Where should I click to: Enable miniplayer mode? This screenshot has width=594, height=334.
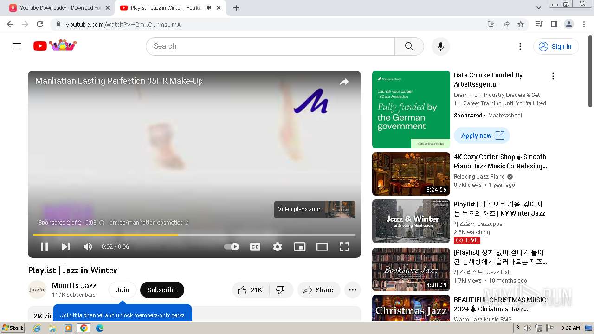300,247
